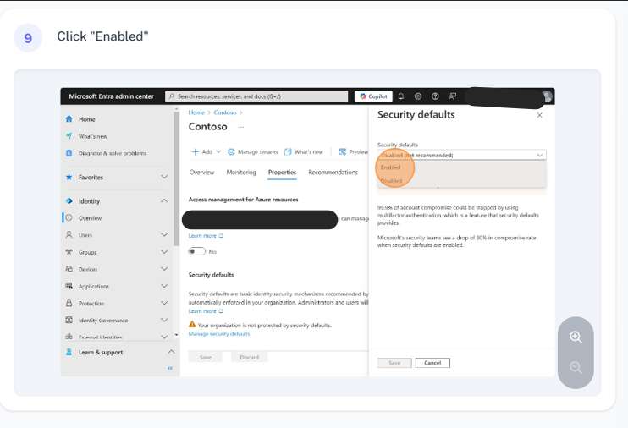The width and height of the screenshot is (628, 428).
Task: Open the Security defaults dropdown
Action: (x=462, y=155)
